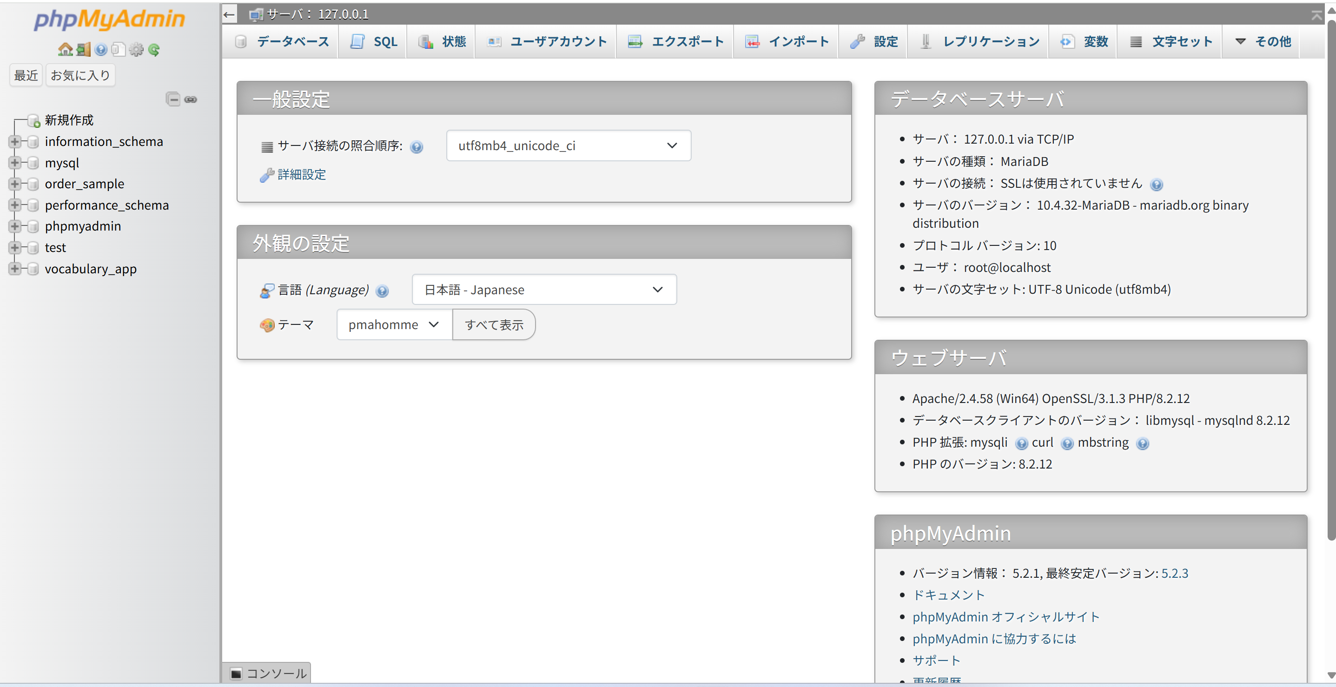
Task: Open the server collation dropdown utf8mb4_unicode_ci
Action: pyautogui.click(x=569, y=145)
